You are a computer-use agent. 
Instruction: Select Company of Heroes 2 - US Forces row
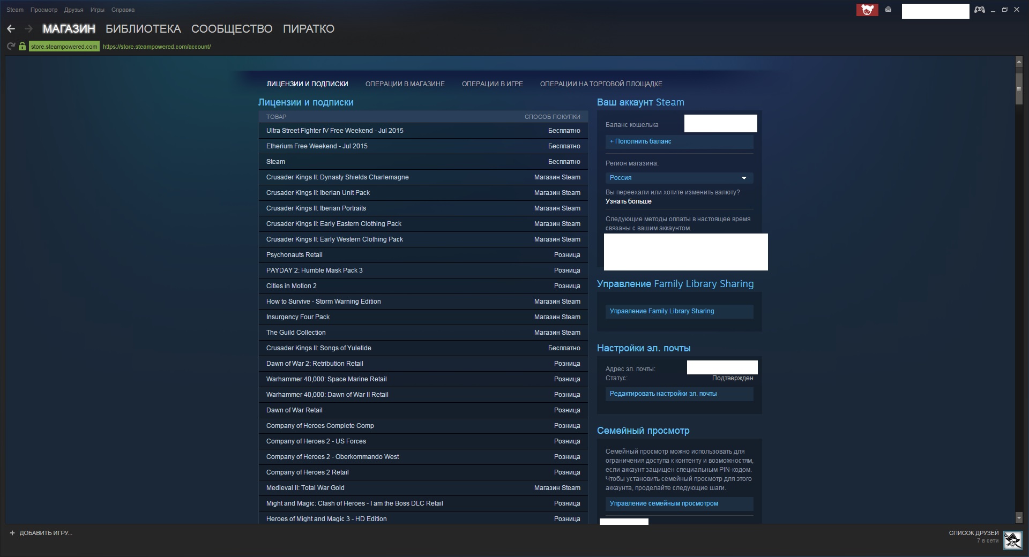423,441
